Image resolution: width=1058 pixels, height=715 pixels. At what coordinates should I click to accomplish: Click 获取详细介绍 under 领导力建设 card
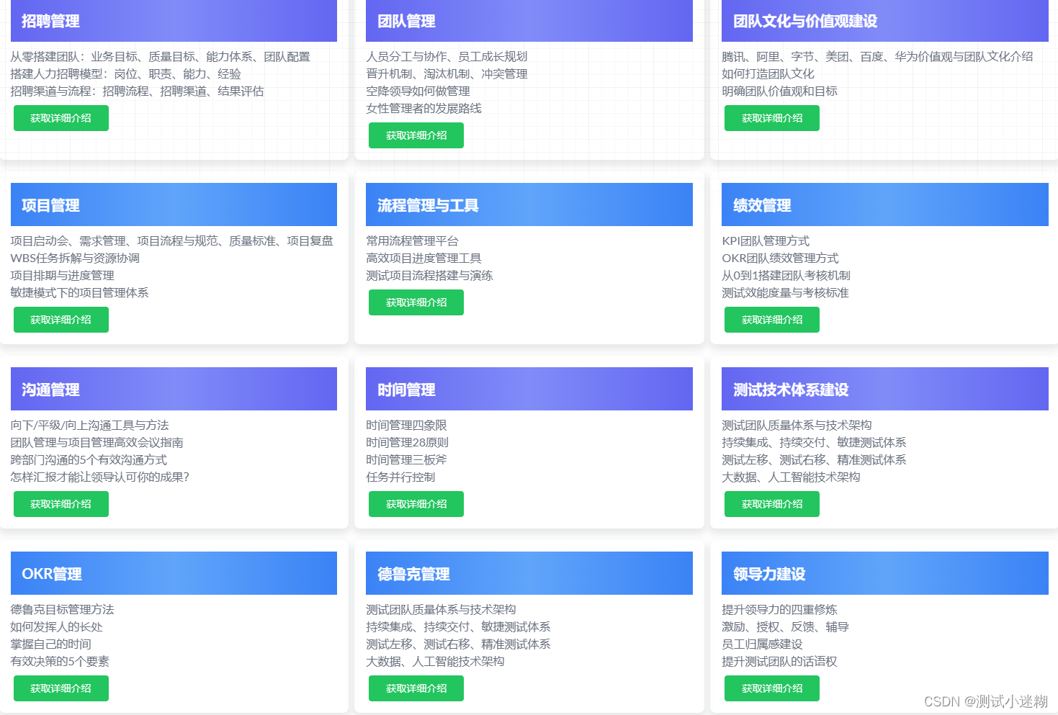pyautogui.click(x=771, y=688)
